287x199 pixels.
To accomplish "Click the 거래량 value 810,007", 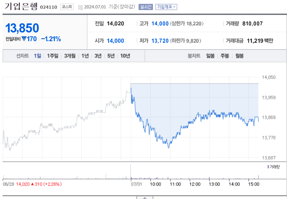I will click(x=252, y=24).
